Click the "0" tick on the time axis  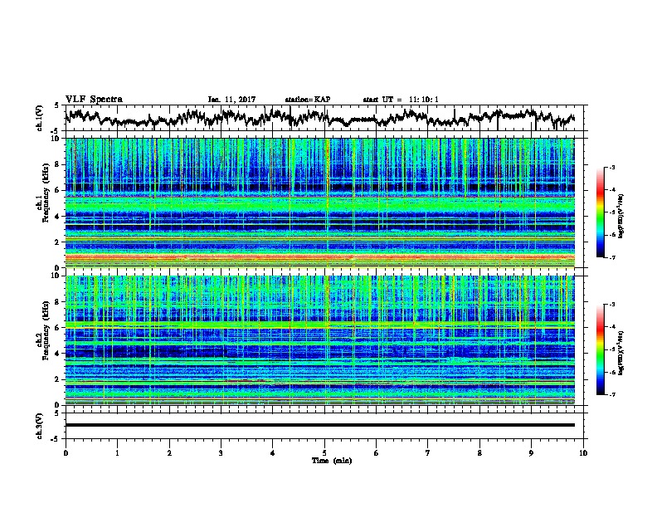click(x=66, y=453)
